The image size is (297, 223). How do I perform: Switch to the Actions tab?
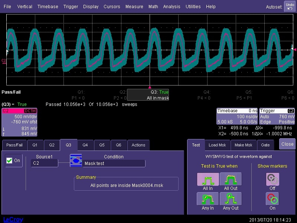tap(138, 145)
